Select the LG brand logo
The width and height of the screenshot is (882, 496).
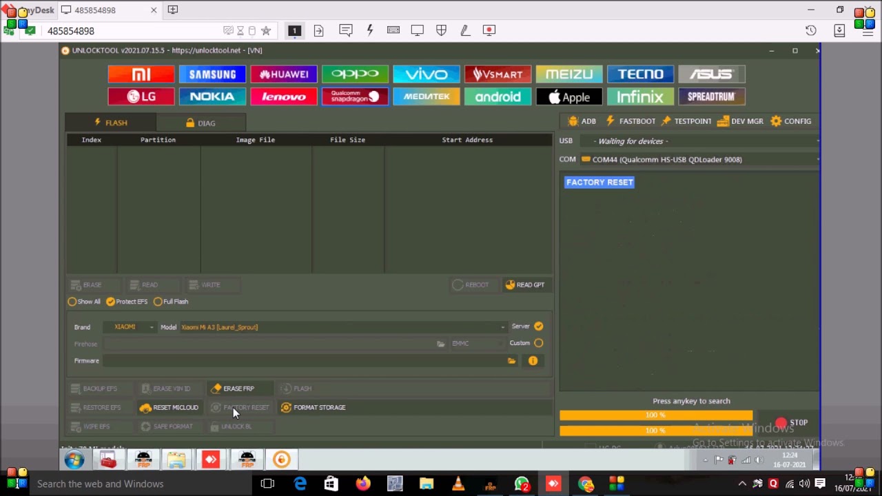[141, 96]
